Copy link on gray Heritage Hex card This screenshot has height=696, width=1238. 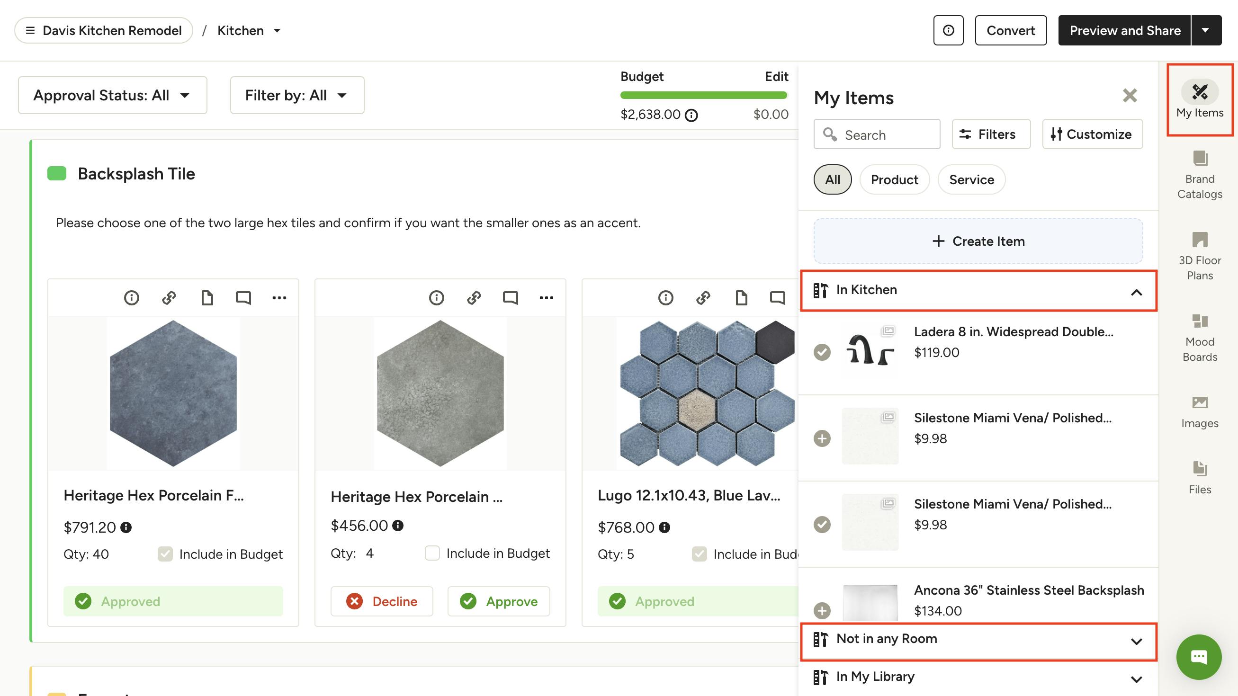(x=474, y=298)
